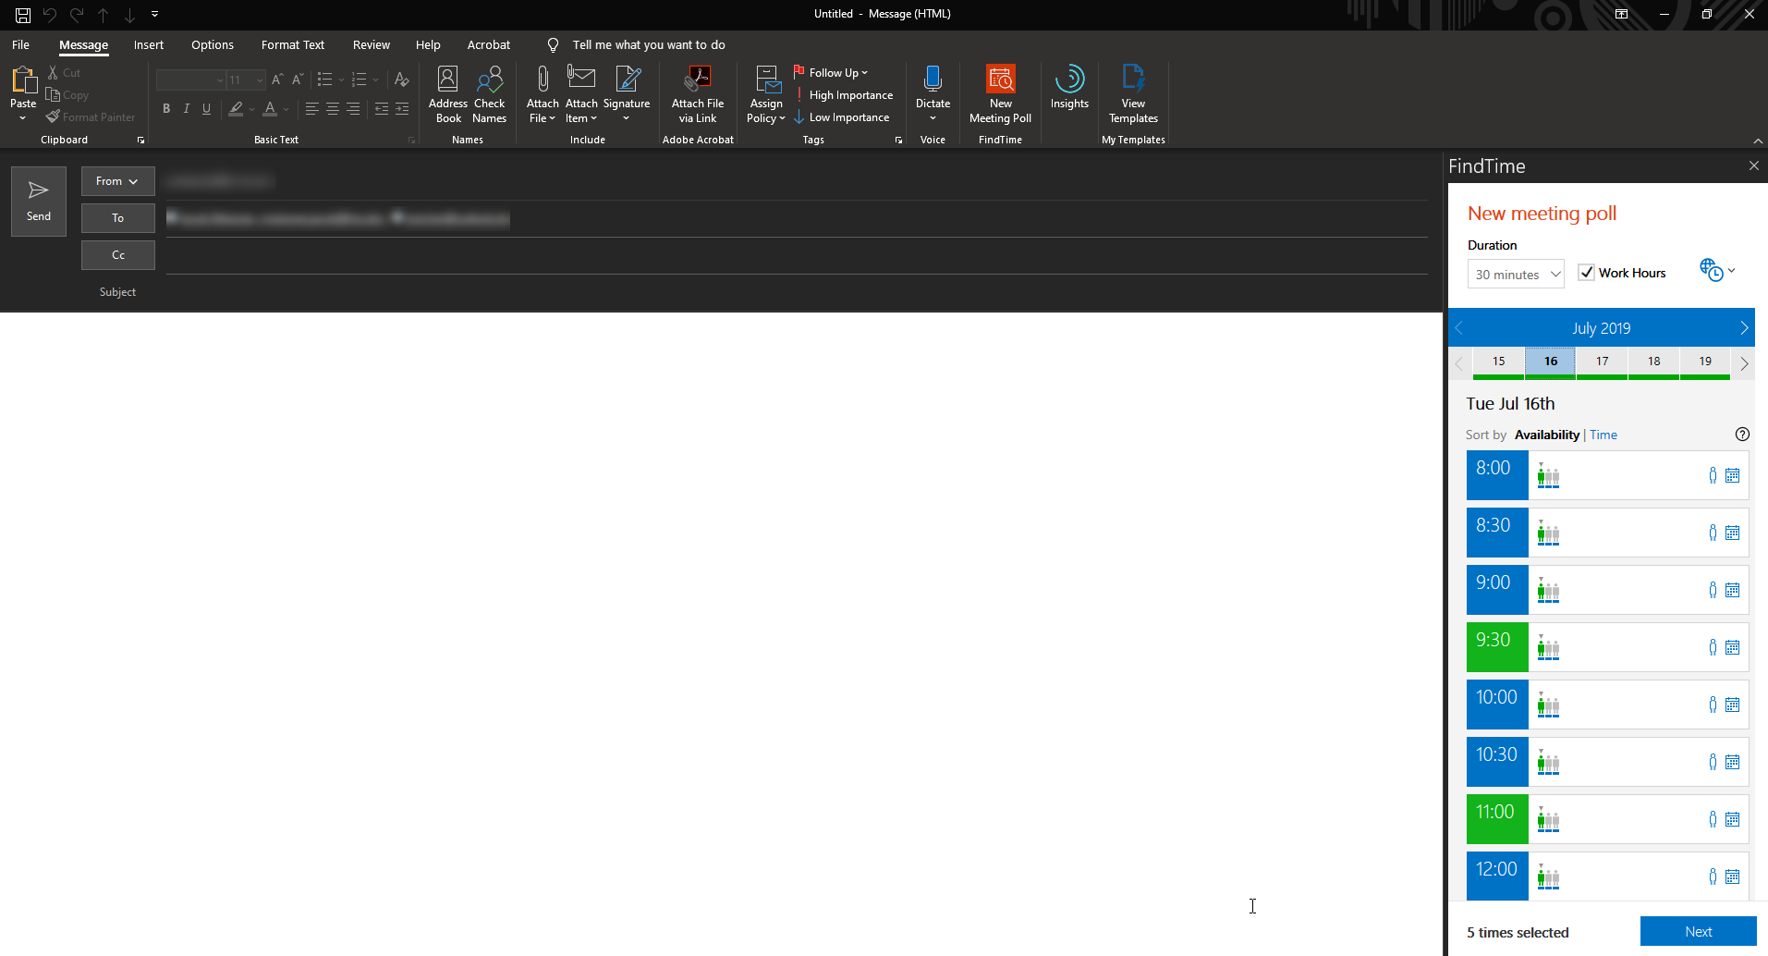This screenshot has width=1768, height=956.
Task: Click the Send mail button
Action: coord(39,201)
